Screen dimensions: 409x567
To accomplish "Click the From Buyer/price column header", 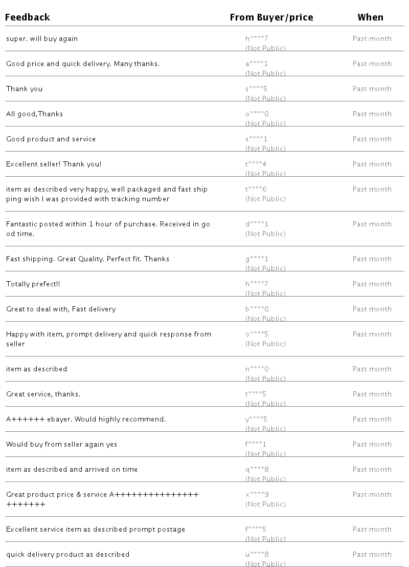I will point(271,17).
